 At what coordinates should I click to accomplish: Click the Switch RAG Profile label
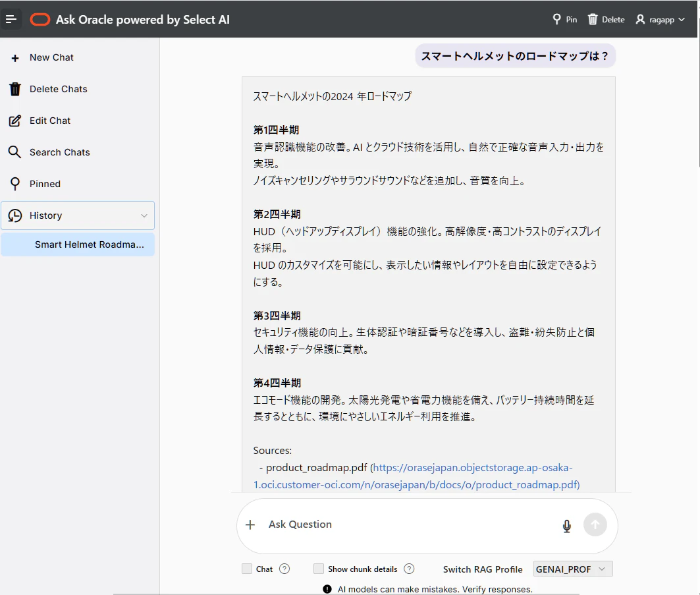click(483, 569)
